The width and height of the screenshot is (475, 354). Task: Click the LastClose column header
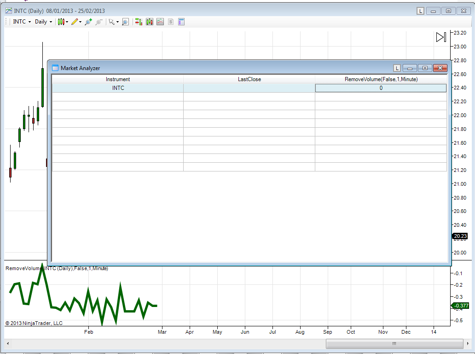tap(249, 79)
